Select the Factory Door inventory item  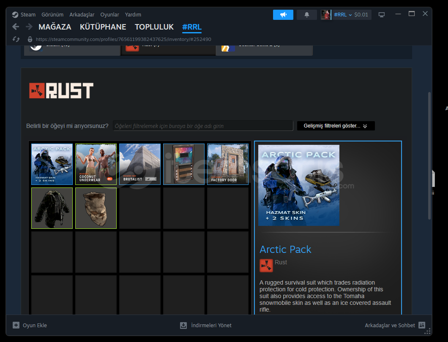coord(228,164)
